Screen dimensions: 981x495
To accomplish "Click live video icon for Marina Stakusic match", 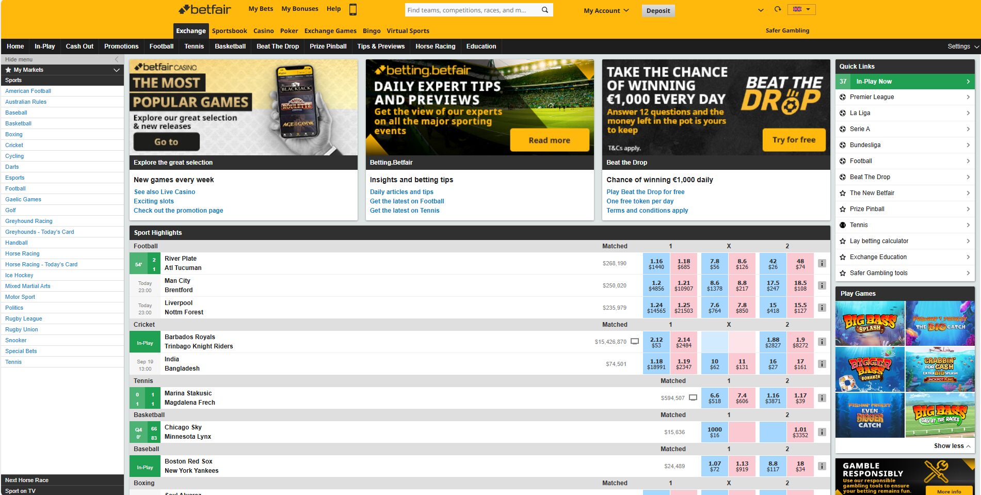I will [x=693, y=398].
